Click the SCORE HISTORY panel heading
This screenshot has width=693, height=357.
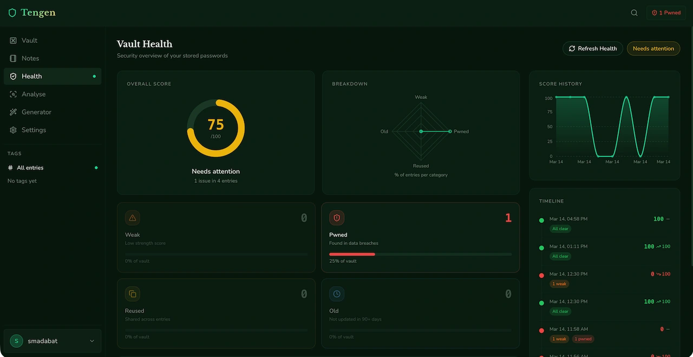pyautogui.click(x=561, y=84)
